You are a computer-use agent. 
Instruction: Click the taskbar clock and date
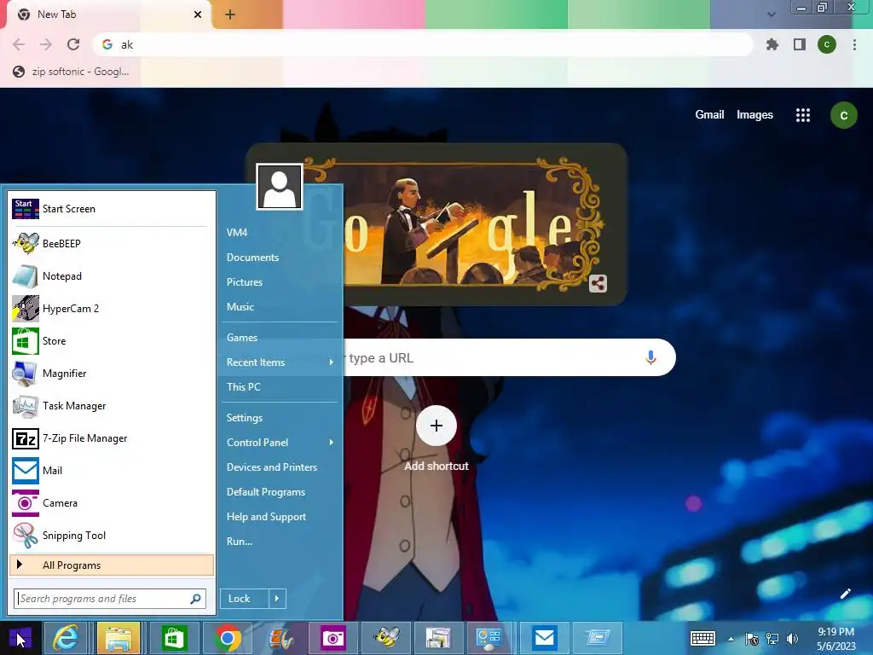[835, 639]
